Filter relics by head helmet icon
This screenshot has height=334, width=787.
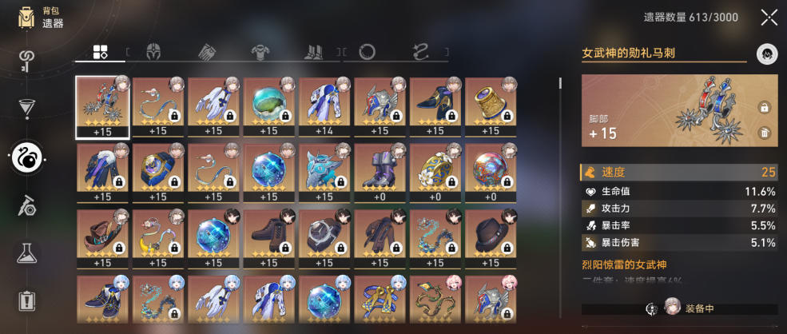coord(153,52)
